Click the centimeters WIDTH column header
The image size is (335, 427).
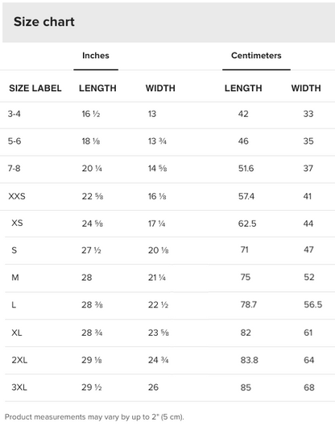point(306,88)
